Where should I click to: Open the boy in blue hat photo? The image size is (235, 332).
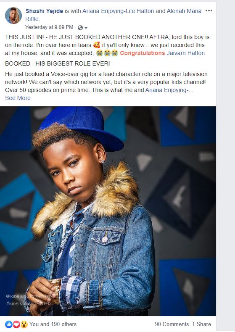108,211
